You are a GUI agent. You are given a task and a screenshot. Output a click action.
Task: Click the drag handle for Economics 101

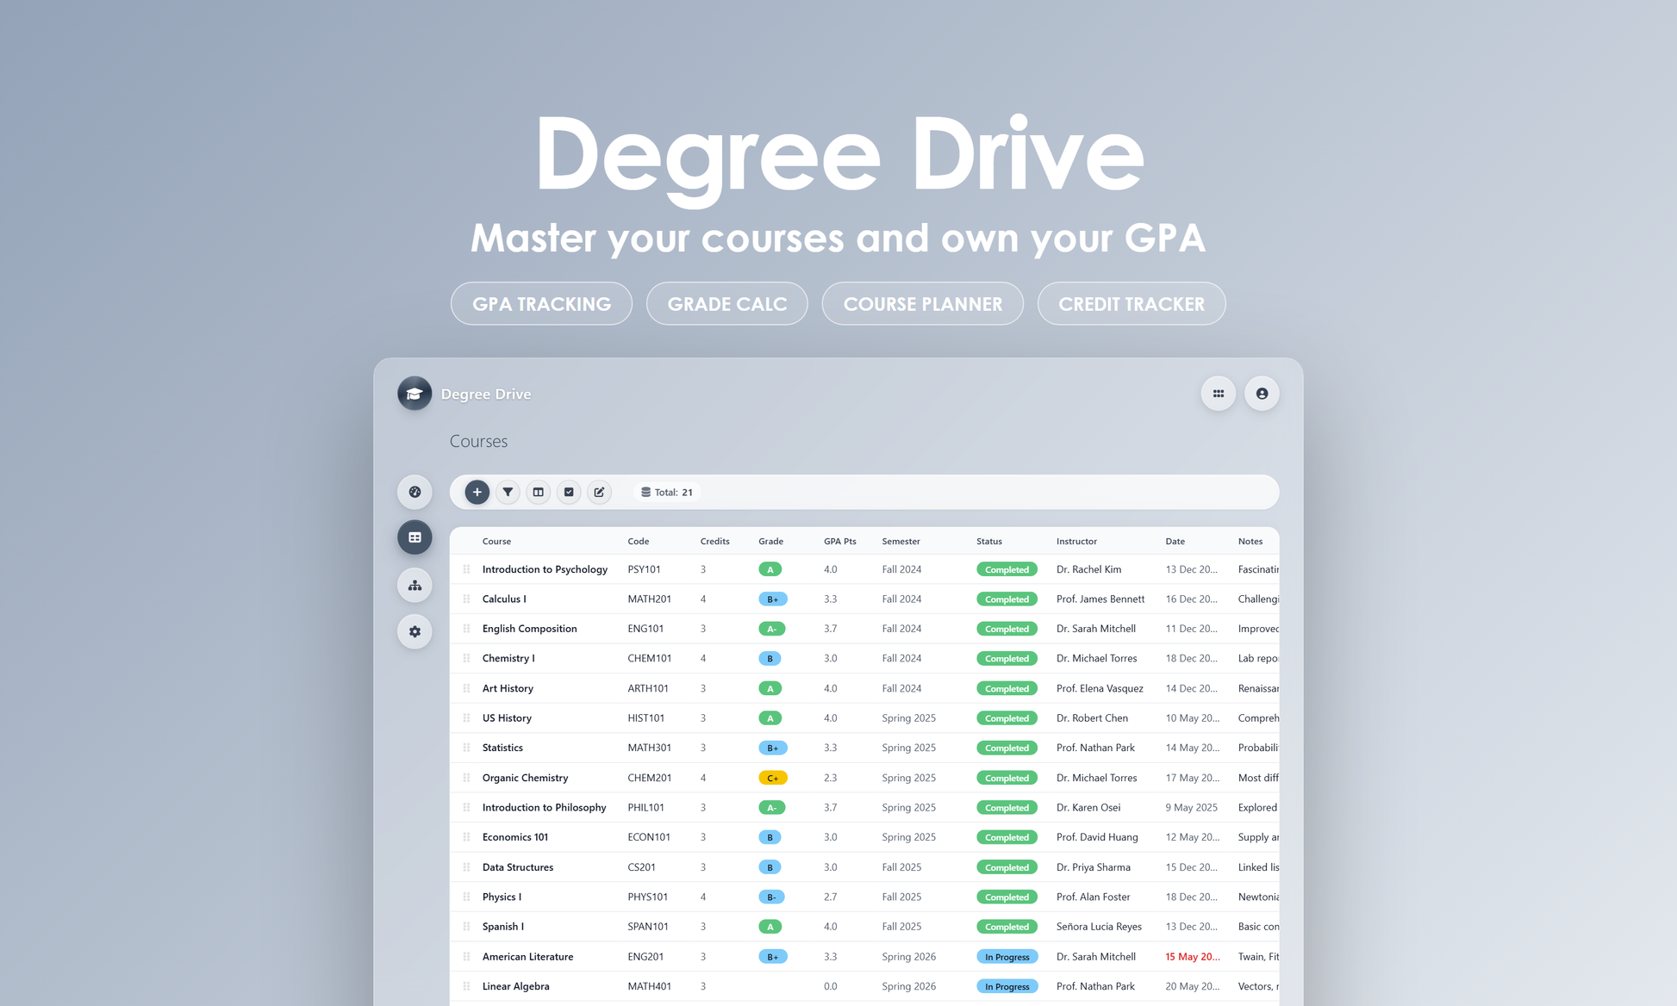466,837
